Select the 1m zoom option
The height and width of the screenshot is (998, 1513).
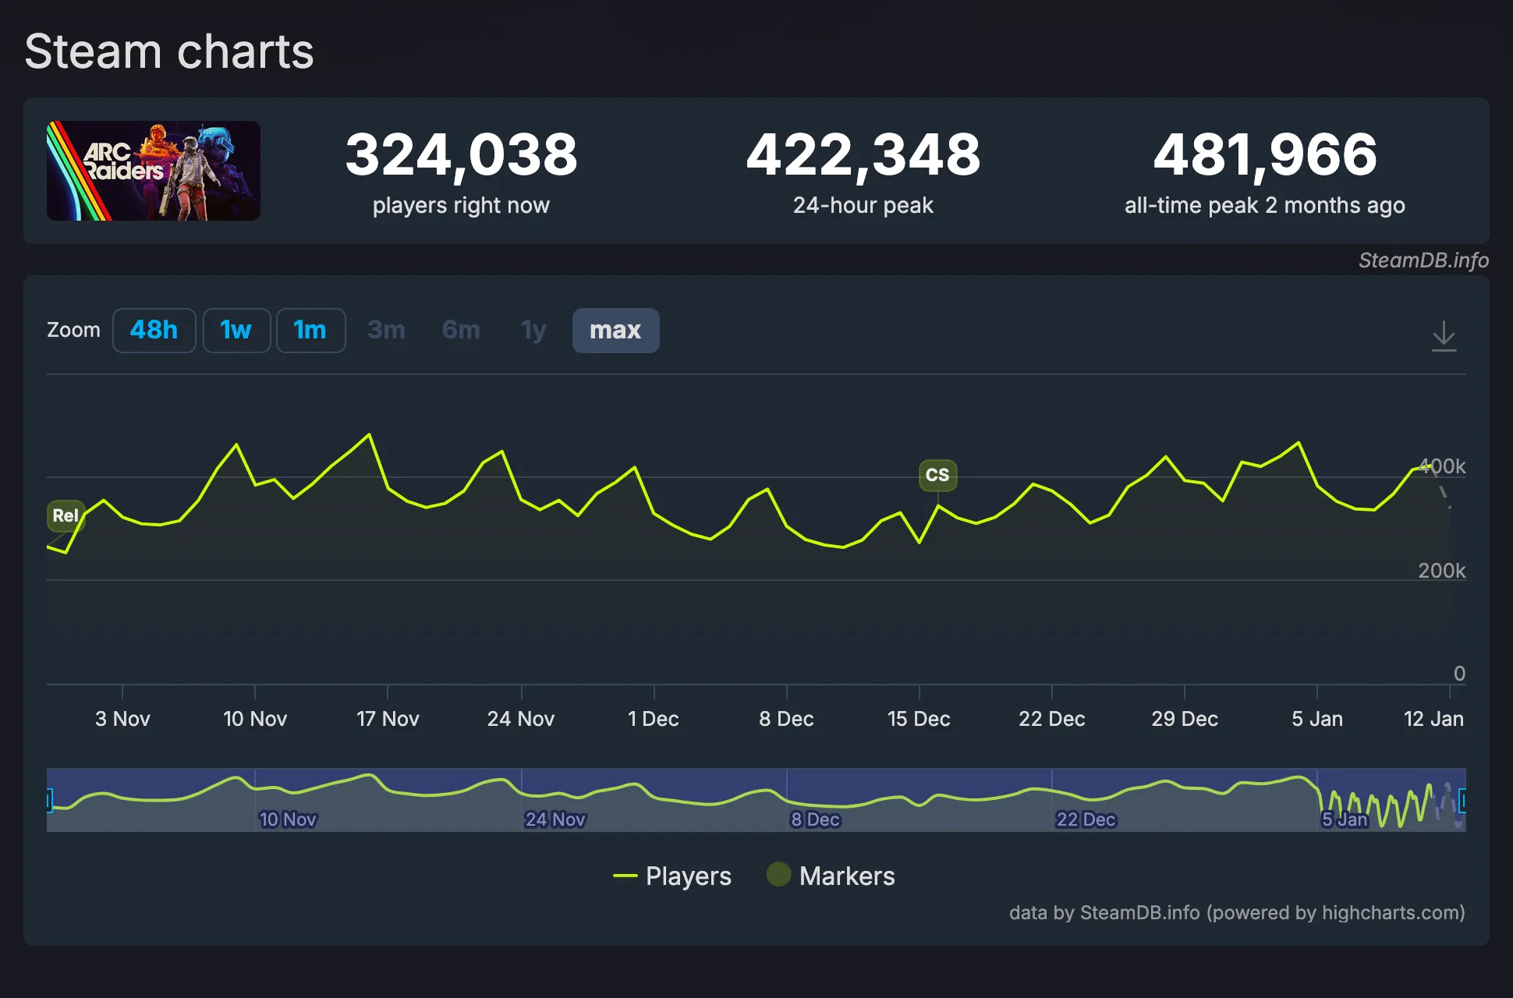coord(310,330)
